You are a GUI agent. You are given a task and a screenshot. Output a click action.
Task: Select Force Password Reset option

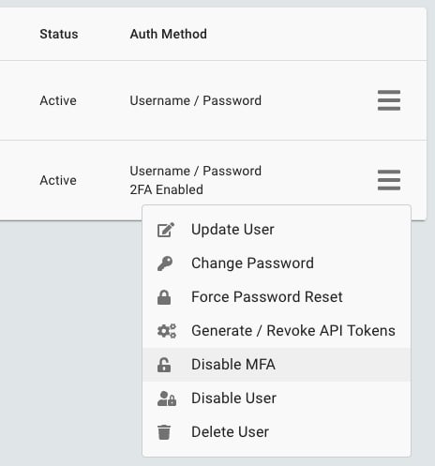(x=277, y=297)
